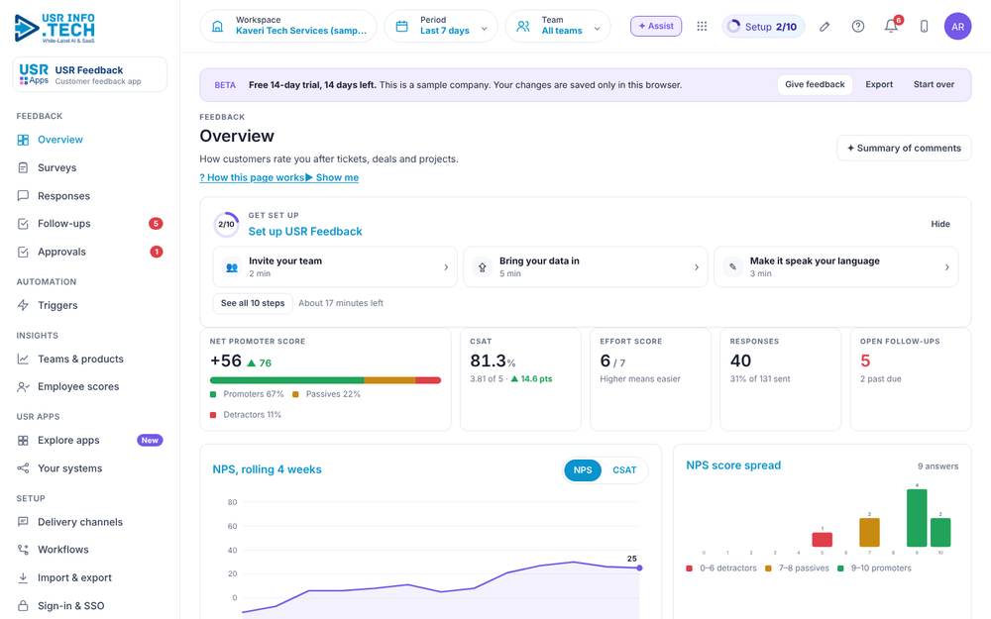The image size is (991, 619).
Task: Open the Period Last 7 days dropdown
Action: (441, 26)
